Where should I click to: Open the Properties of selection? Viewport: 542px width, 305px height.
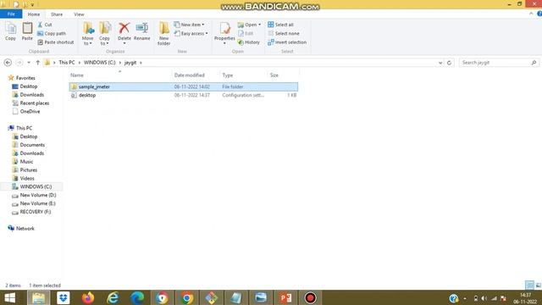[224, 33]
